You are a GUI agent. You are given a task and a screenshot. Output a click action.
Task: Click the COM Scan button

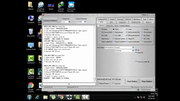[x=100, y=79]
